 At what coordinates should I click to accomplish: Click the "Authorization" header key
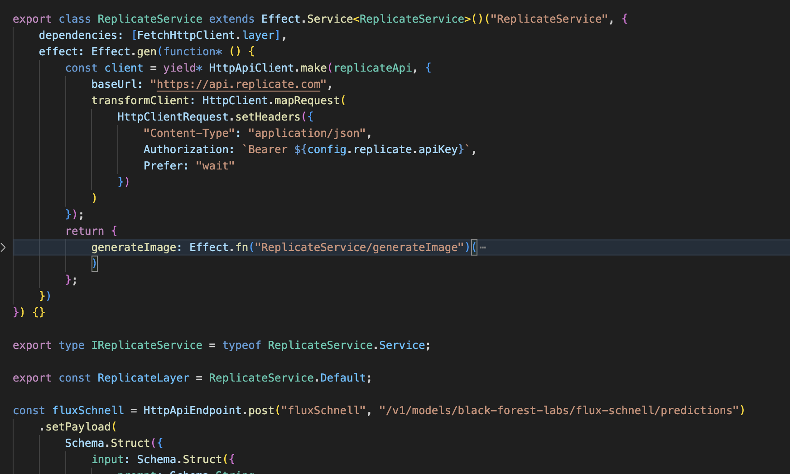[186, 150]
